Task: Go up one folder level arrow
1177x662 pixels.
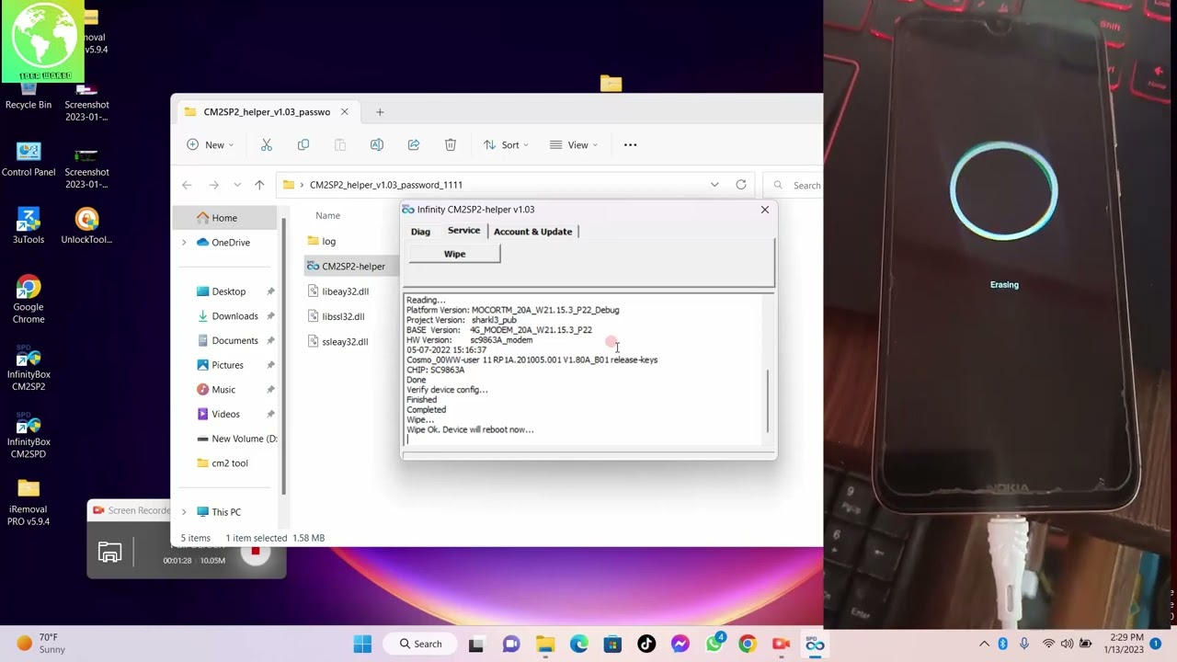Action: pos(259,185)
